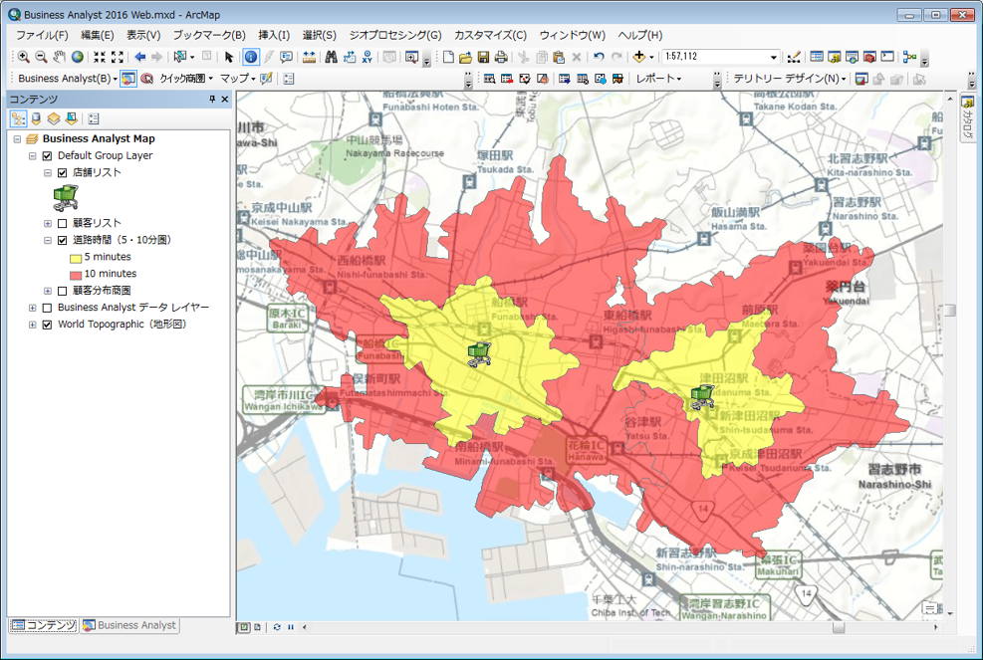983x660 pixels.
Task: Open the レポート menu button
Action: click(x=659, y=79)
